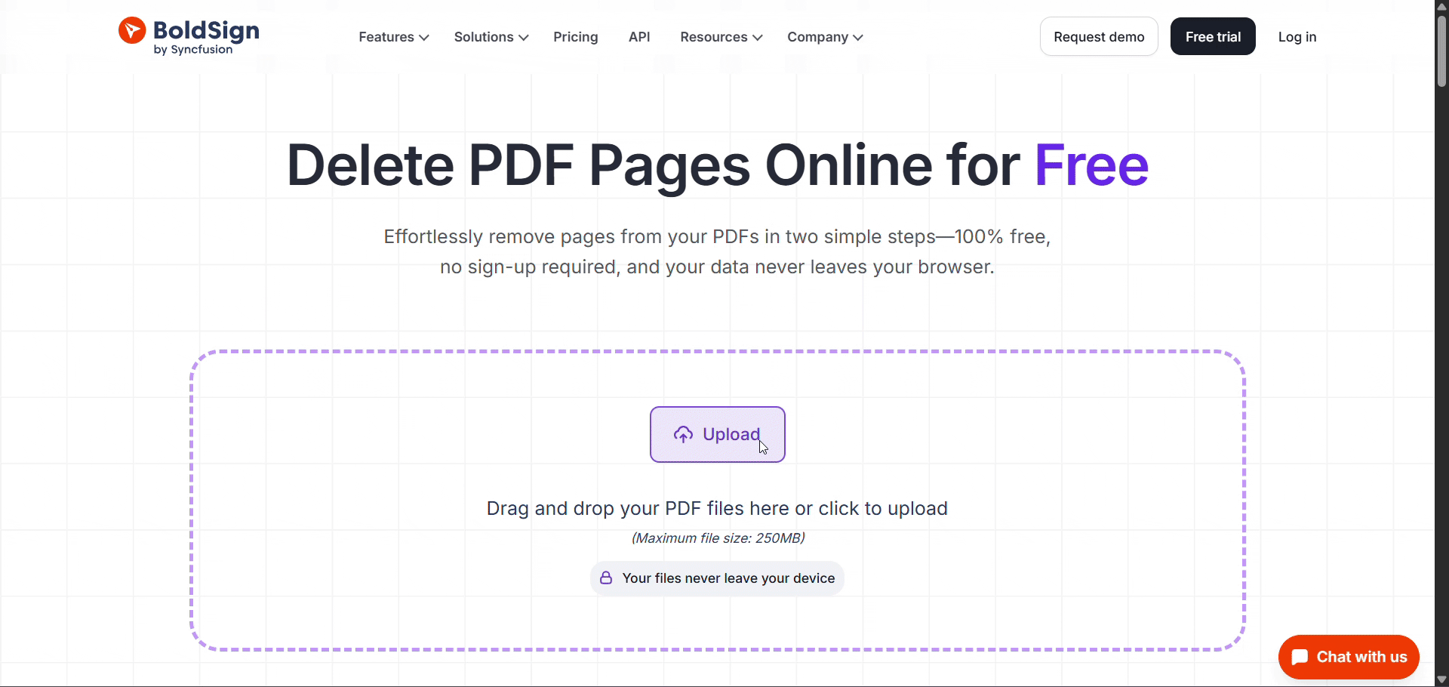Click the Log in link
Screen dimensions: 1449x687
(1297, 37)
